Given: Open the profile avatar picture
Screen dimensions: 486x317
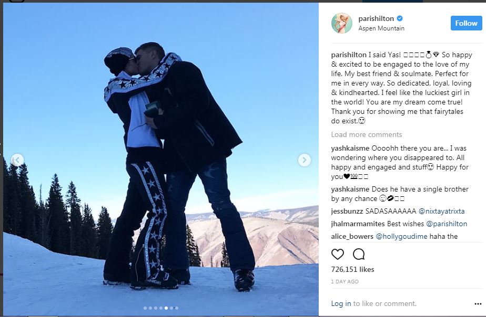Looking at the screenshot, I should (x=342, y=23).
